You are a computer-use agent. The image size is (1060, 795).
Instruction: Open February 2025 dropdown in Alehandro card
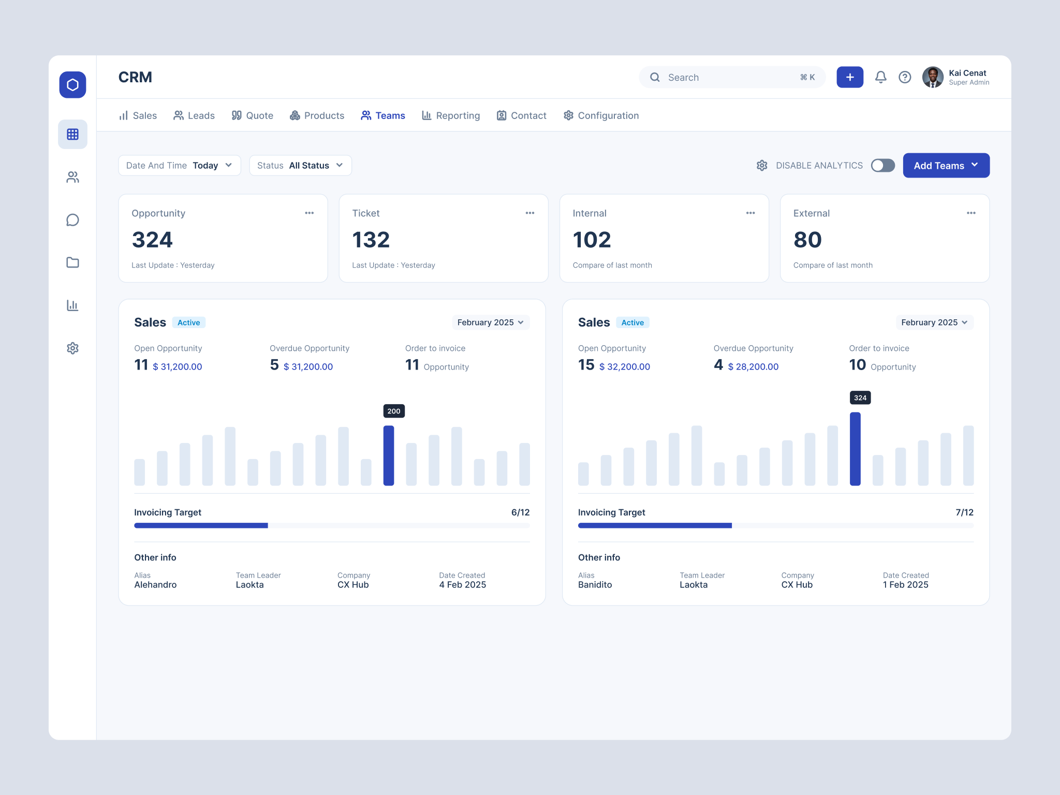click(x=491, y=322)
